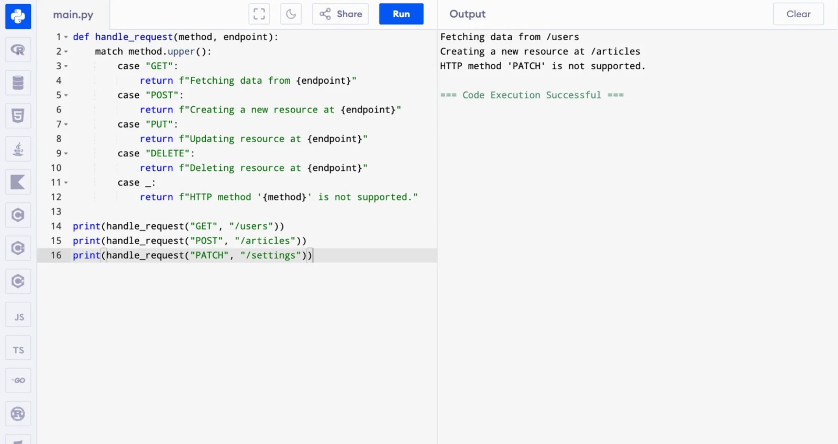Image resolution: width=838 pixels, height=444 pixels.
Task: Enter fullscreen editor mode
Action: coord(259,14)
